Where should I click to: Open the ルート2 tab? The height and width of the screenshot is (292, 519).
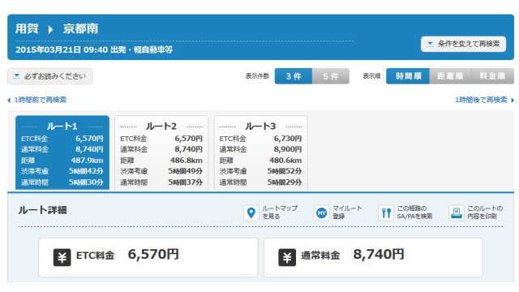coord(161,152)
